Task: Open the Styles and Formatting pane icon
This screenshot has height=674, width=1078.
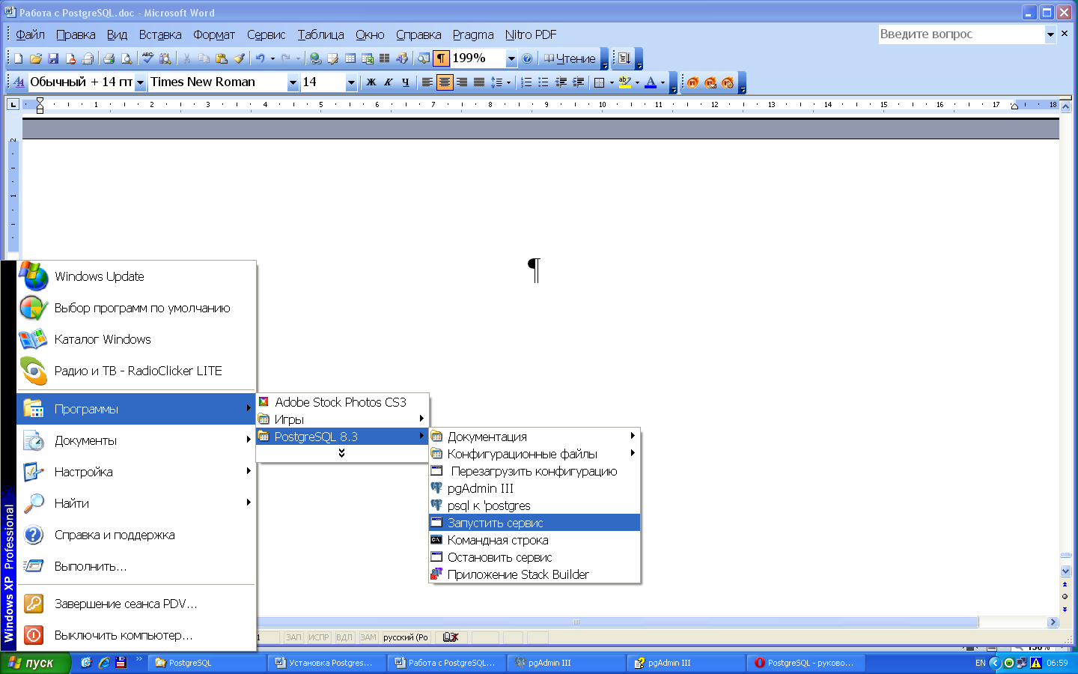Action: tap(19, 82)
